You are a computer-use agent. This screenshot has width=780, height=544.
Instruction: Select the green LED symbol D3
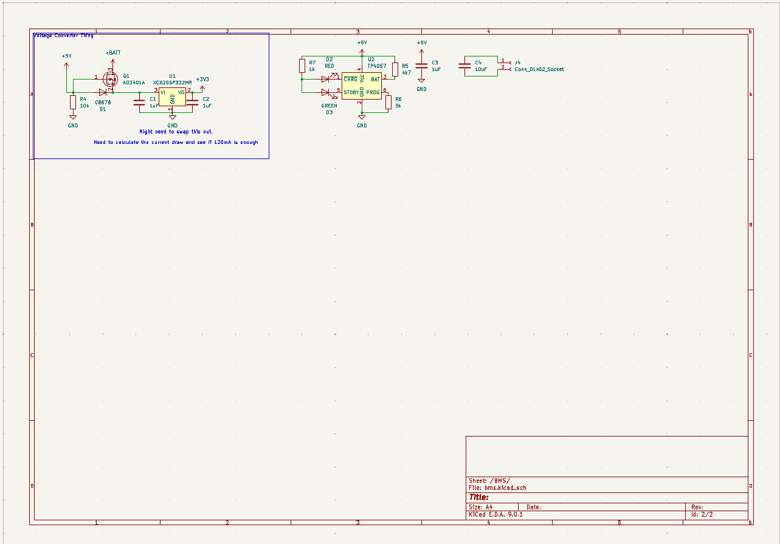[326, 92]
